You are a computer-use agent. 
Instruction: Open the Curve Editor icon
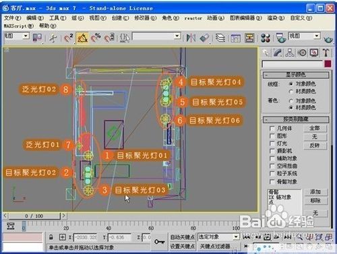pyautogui.click(x=235, y=38)
